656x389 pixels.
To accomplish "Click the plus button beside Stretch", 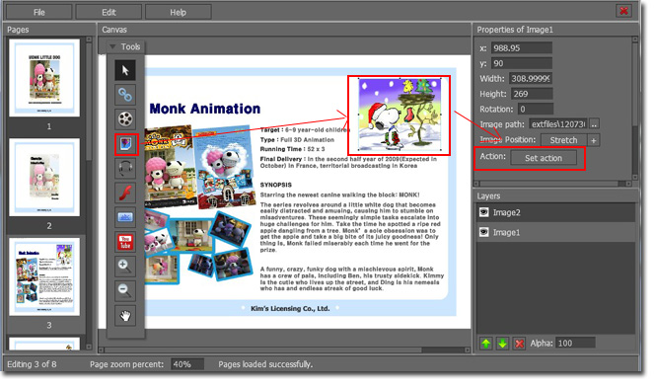I will (593, 140).
